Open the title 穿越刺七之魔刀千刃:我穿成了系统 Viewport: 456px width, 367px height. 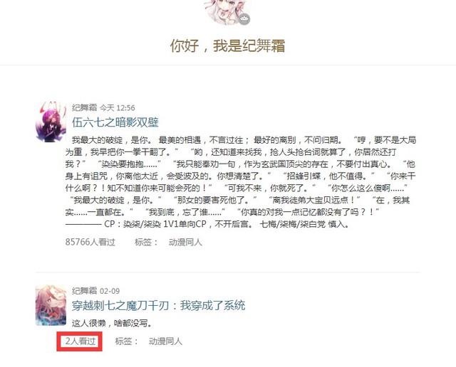(158, 305)
